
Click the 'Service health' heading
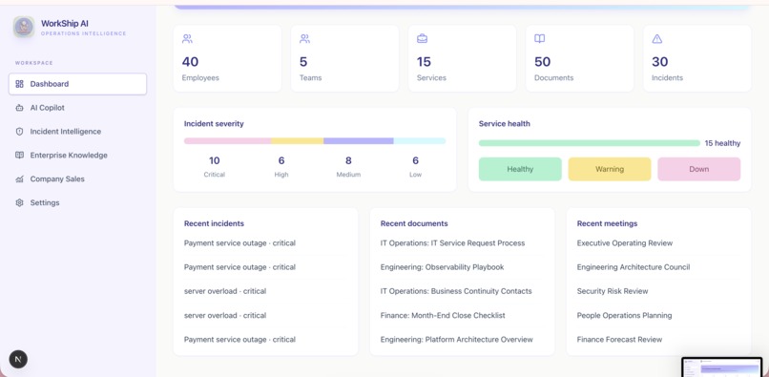504,124
